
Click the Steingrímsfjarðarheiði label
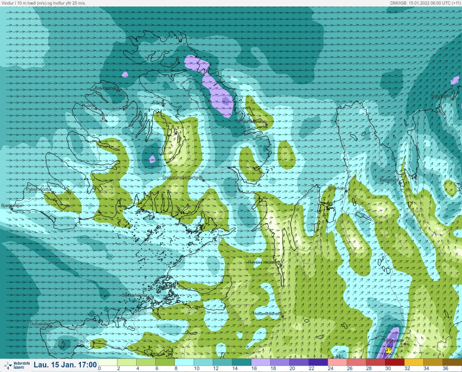[x=182, y=177]
